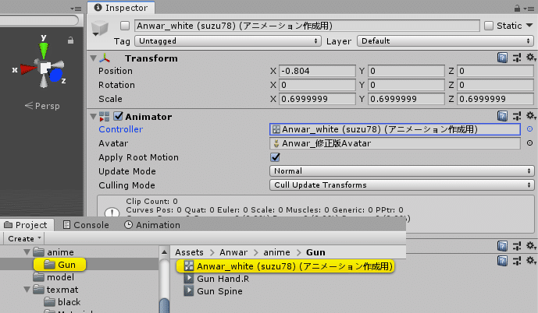
Task: Click Position X value field
Action: click(317, 71)
